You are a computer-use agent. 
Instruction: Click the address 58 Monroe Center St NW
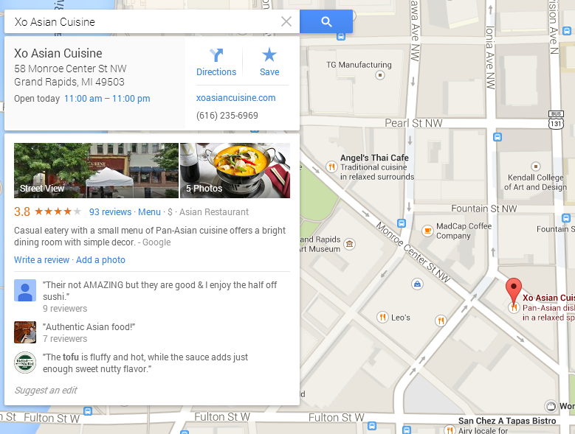click(70, 69)
